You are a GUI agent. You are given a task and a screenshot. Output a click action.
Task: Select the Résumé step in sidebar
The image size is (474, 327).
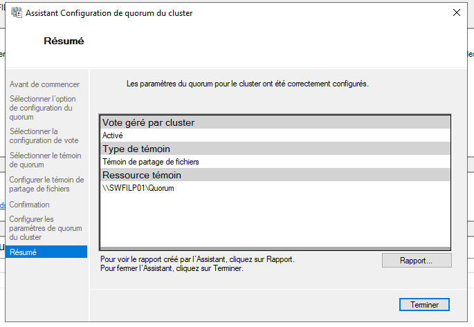pos(46,252)
